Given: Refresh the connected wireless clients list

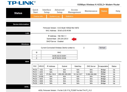Looking at the screenshot, I should (102, 48).
